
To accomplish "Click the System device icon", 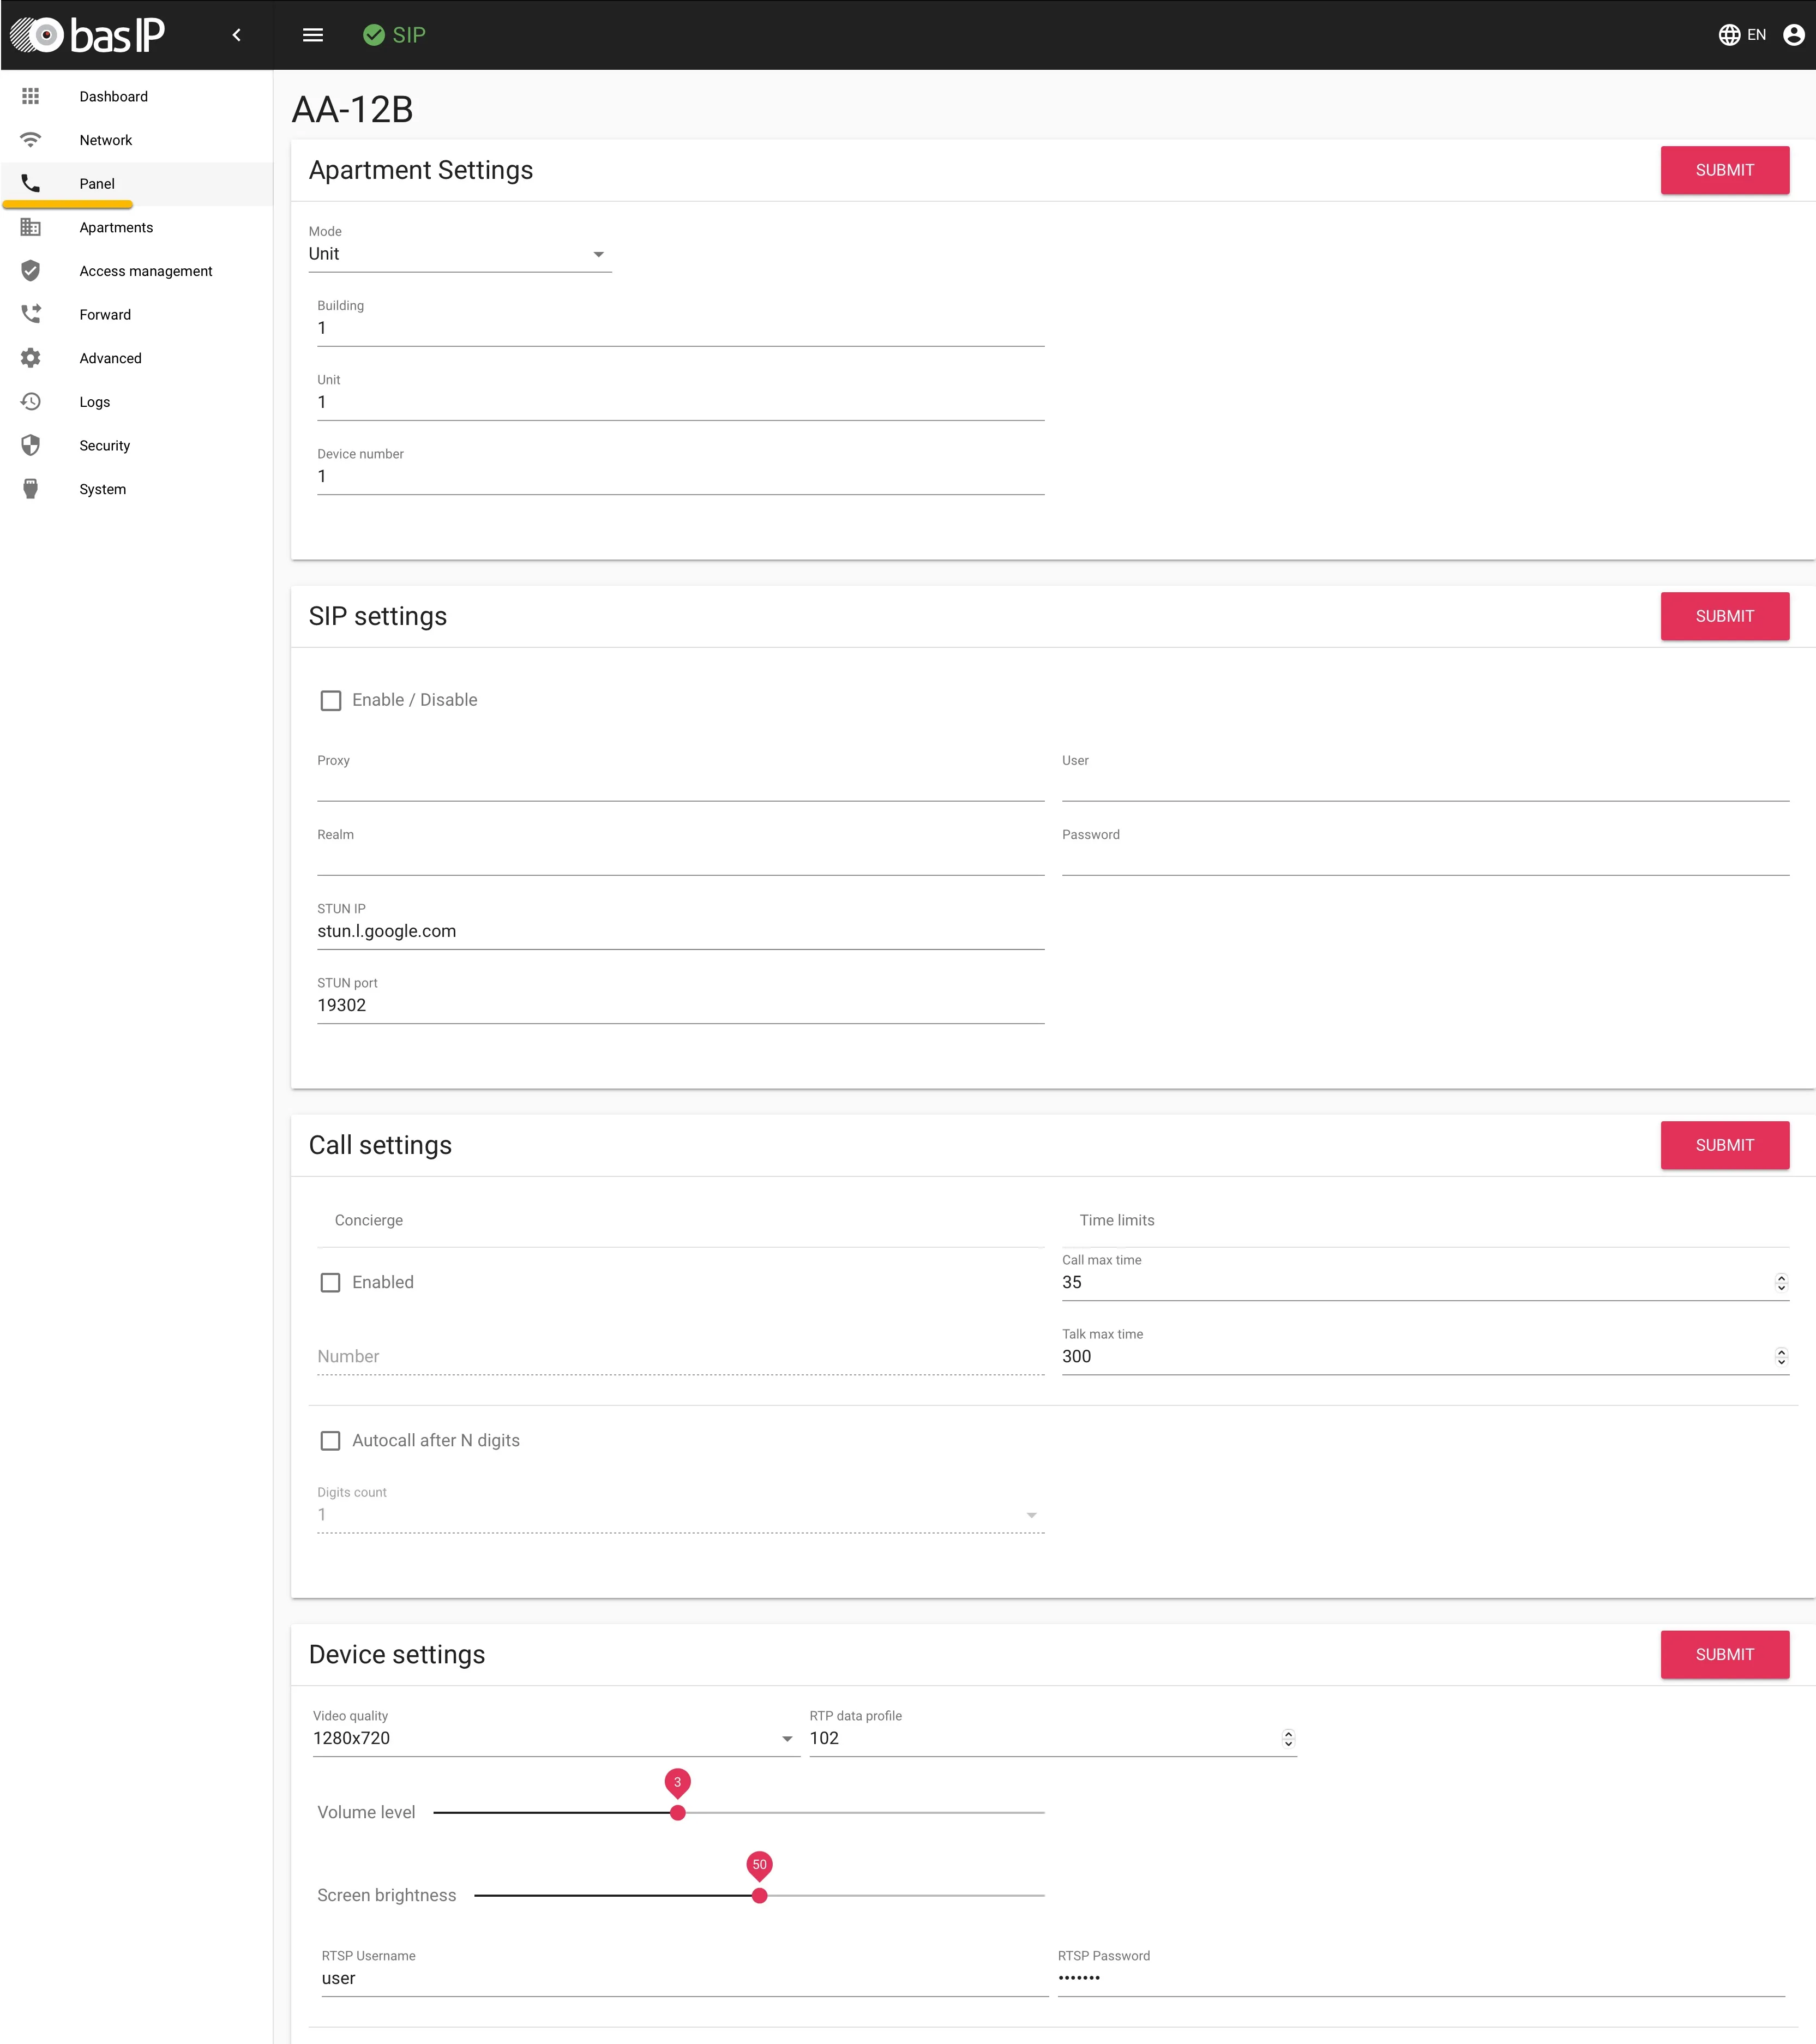I will coord(31,489).
